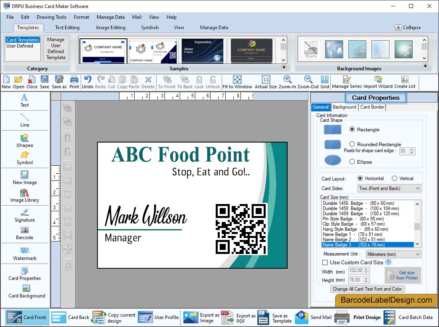Zoom-Out of the card canvas
Screen dimensions: 439x327
308,83
